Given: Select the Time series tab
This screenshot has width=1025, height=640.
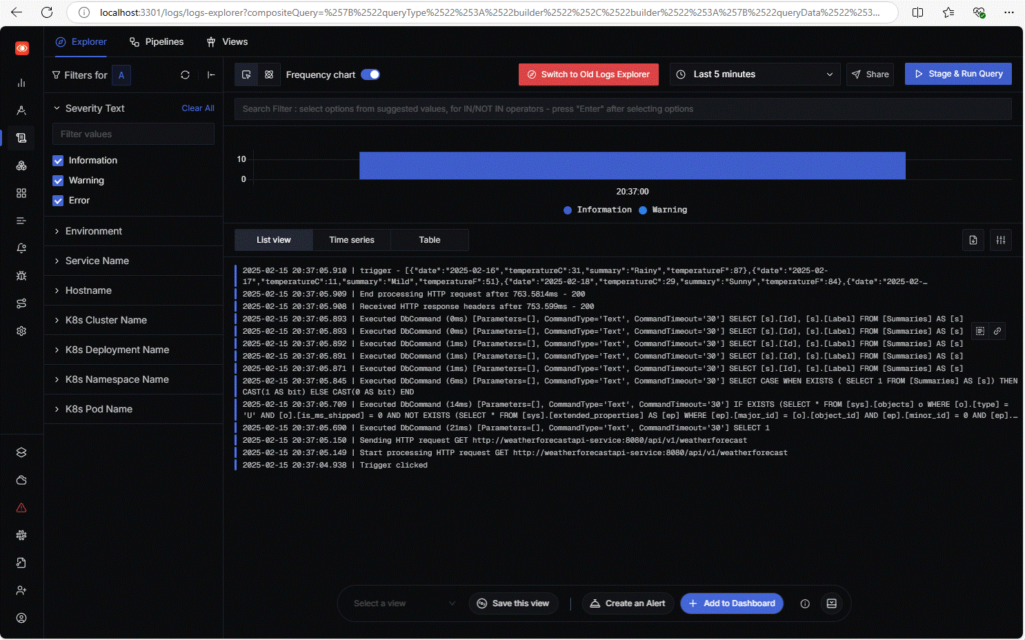Looking at the screenshot, I should click(x=352, y=240).
